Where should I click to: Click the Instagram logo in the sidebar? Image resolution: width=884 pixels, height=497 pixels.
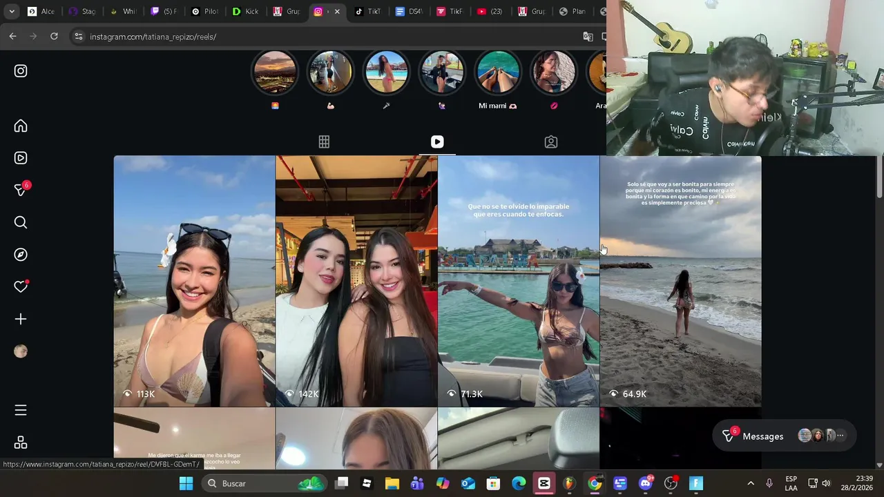(21, 71)
